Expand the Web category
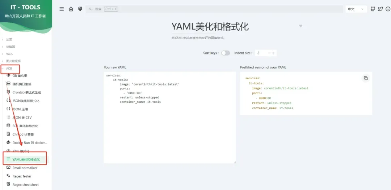This screenshot has width=391, height=190. coord(9,54)
